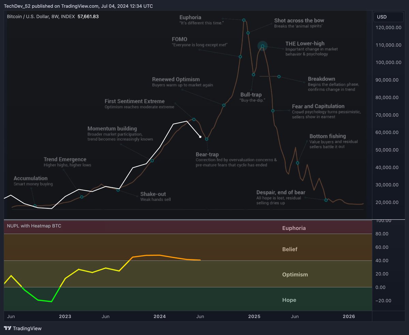Select the Shake-out point marker

[x=117, y=190]
